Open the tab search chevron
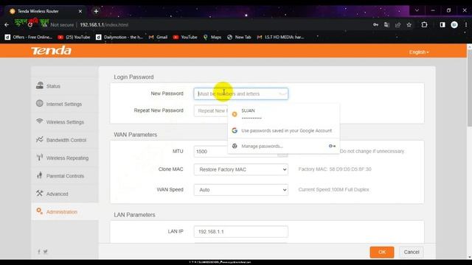Screen dimensions: 472x265 click(x=417, y=10)
